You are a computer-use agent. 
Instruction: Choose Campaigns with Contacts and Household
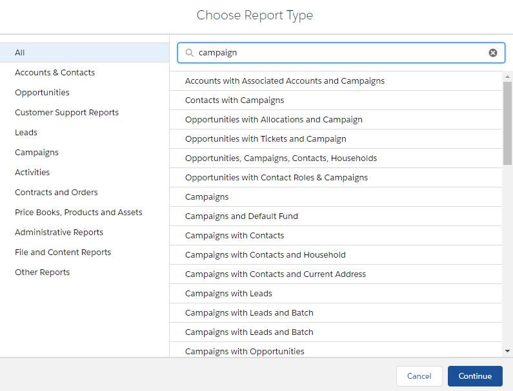[x=265, y=255]
